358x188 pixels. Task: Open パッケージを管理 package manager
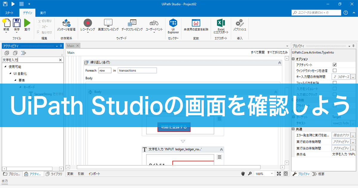66,25
